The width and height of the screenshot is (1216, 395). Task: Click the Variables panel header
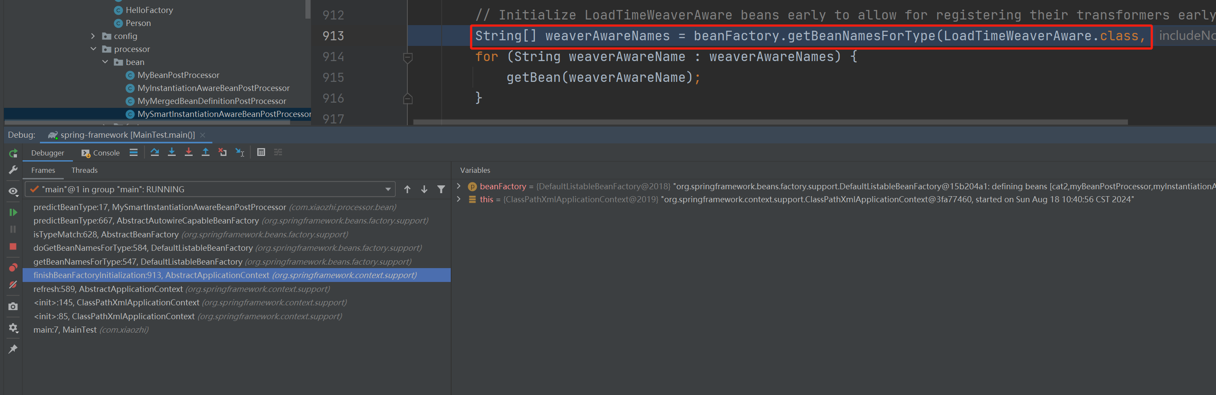tap(475, 170)
